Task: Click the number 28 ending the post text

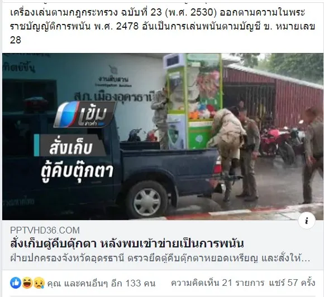Action: click(x=16, y=40)
